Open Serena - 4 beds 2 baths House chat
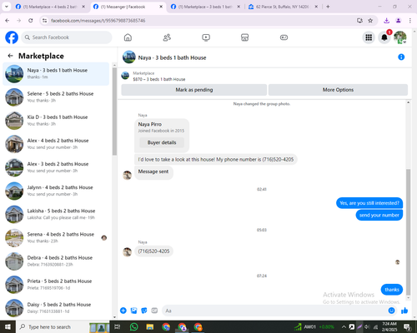The image size is (417, 333). pyautogui.click(x=56, y=237)
